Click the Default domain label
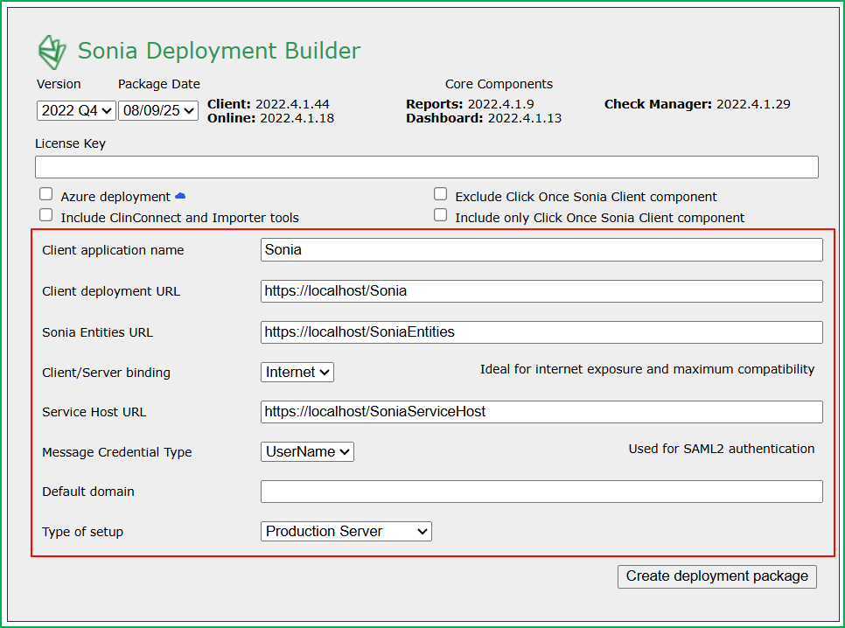This screenshot has width=845, height=628. (88, 492)
